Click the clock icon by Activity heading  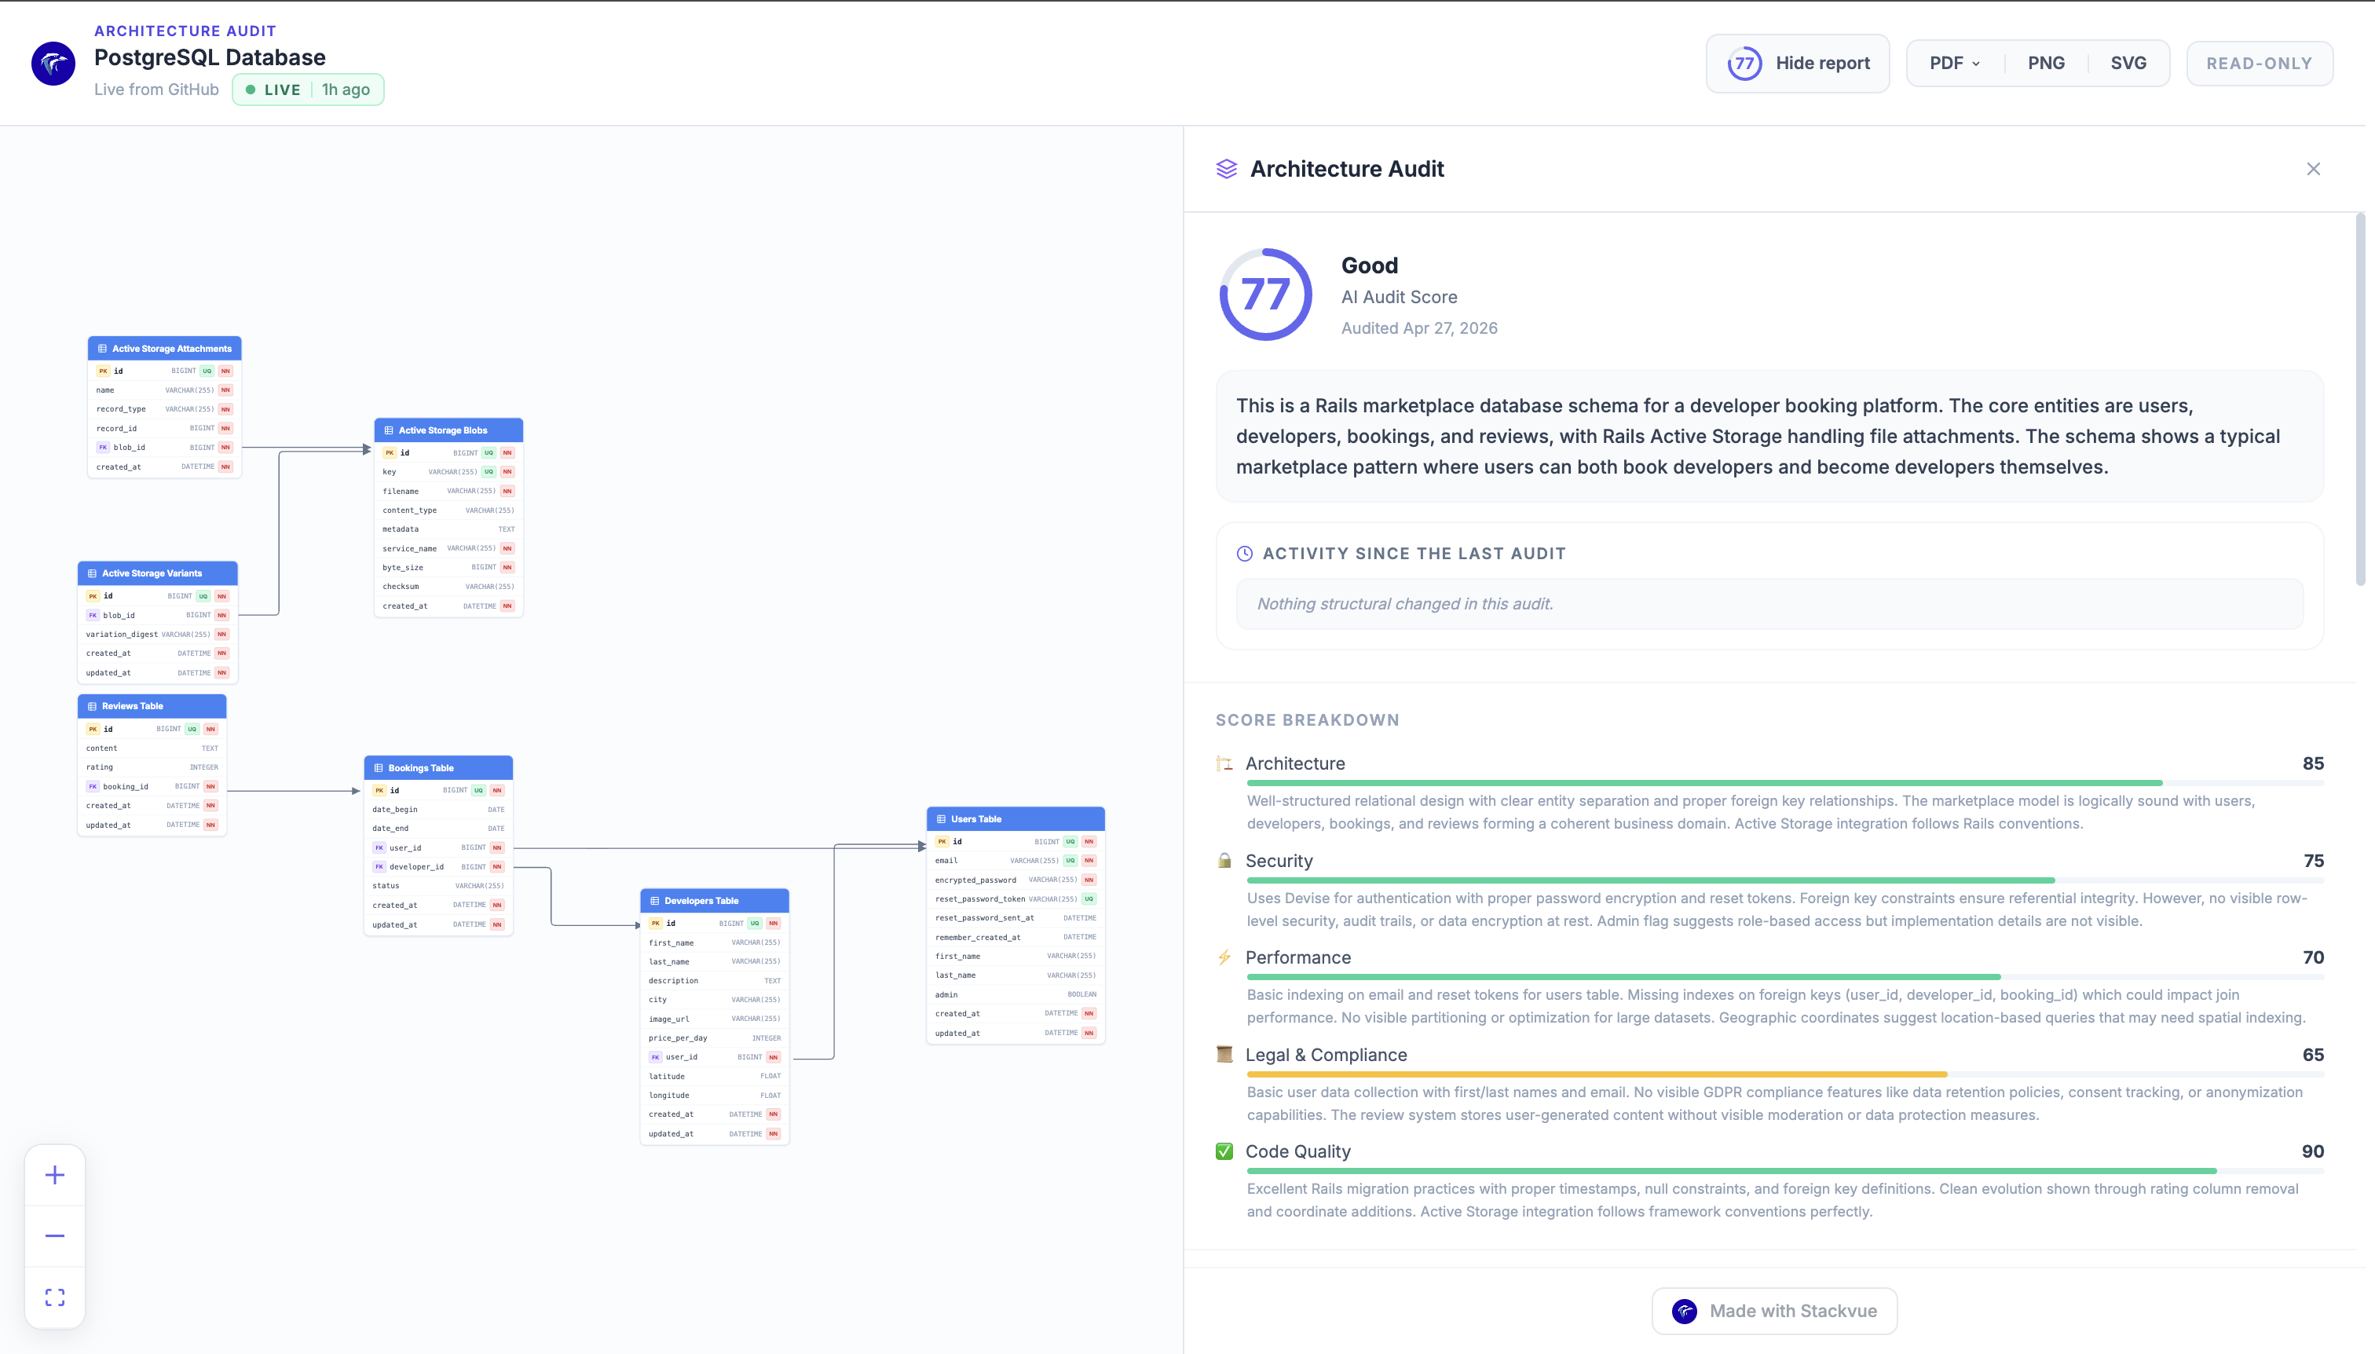[x=1244, y=554]
